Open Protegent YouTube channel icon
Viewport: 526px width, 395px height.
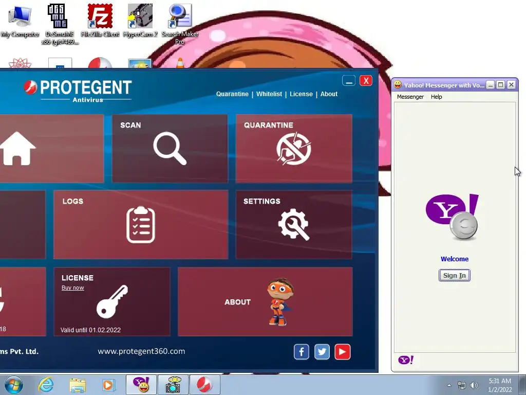343,352
